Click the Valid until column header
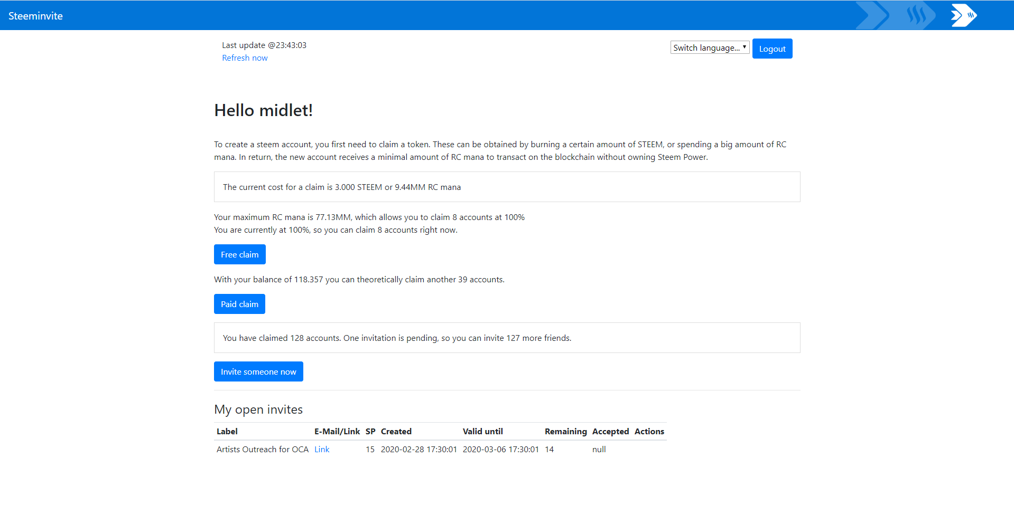 point(483,432)
